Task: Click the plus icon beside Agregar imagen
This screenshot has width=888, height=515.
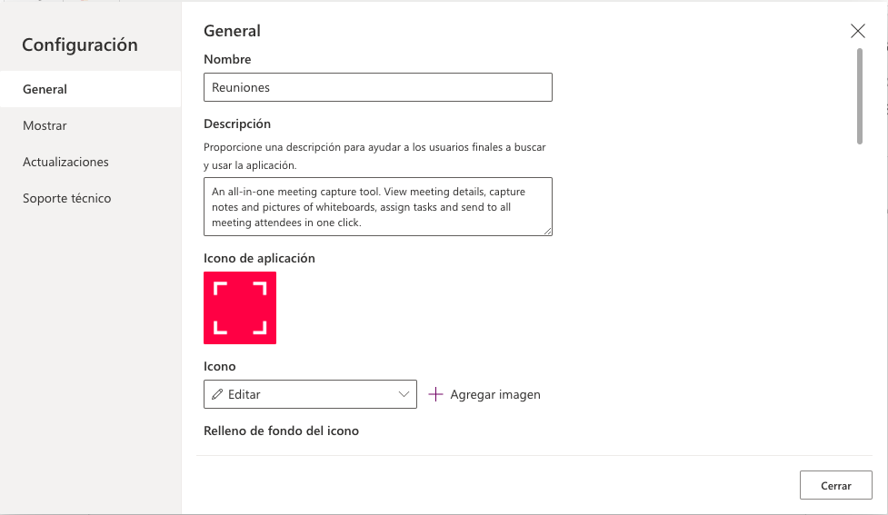Action: 436,394
